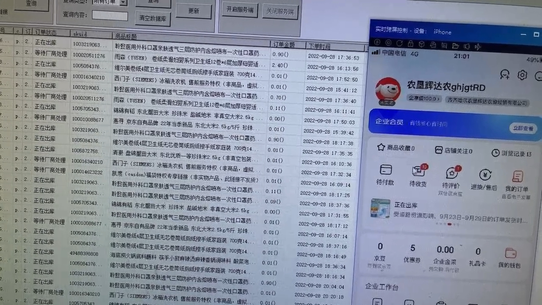Click the refresh arrow in the mirroring toolbar
This screenshot has width=542, height=305.
coord(399,43)
